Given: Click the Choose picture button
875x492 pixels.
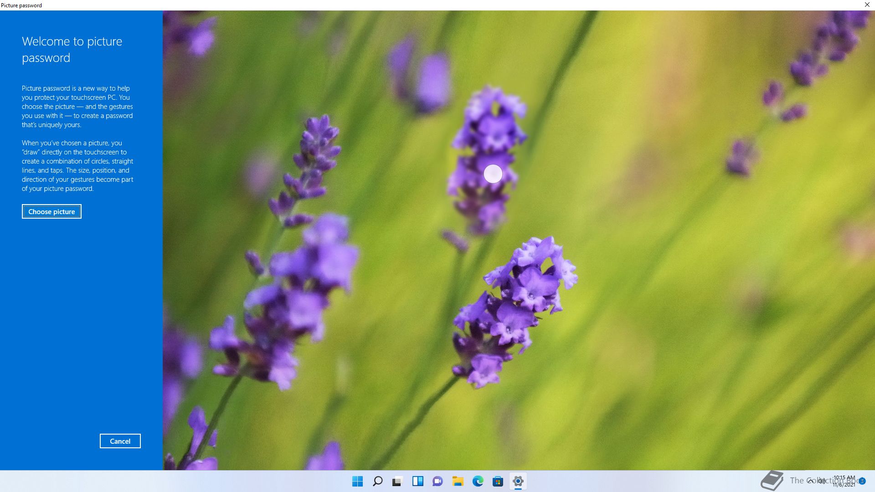Looking at the screenshot, I should click(51, 211).
